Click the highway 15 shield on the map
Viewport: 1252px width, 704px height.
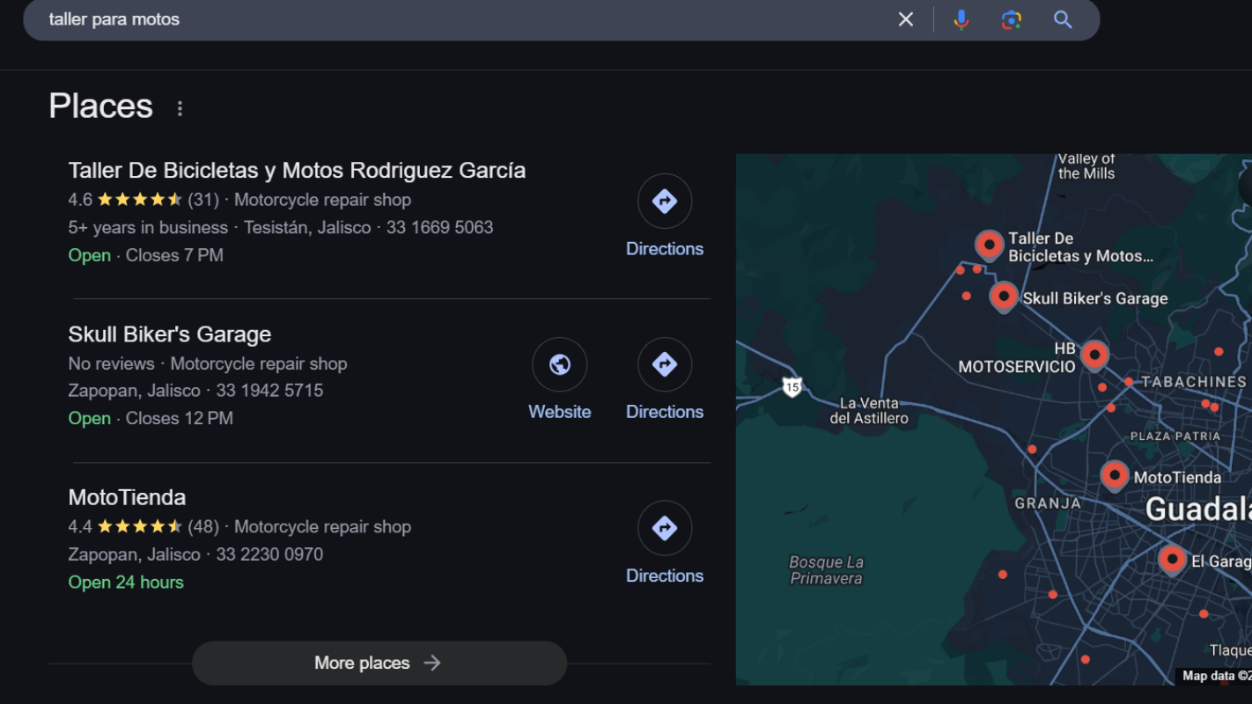coord(792,386)
